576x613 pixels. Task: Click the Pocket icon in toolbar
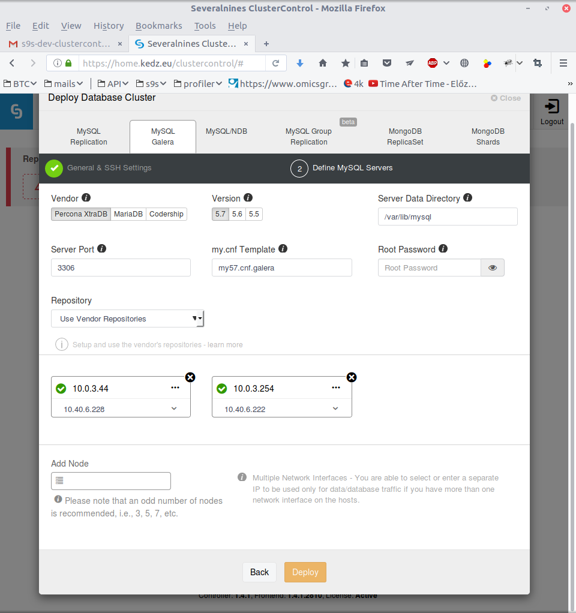[x=387, y=63]
